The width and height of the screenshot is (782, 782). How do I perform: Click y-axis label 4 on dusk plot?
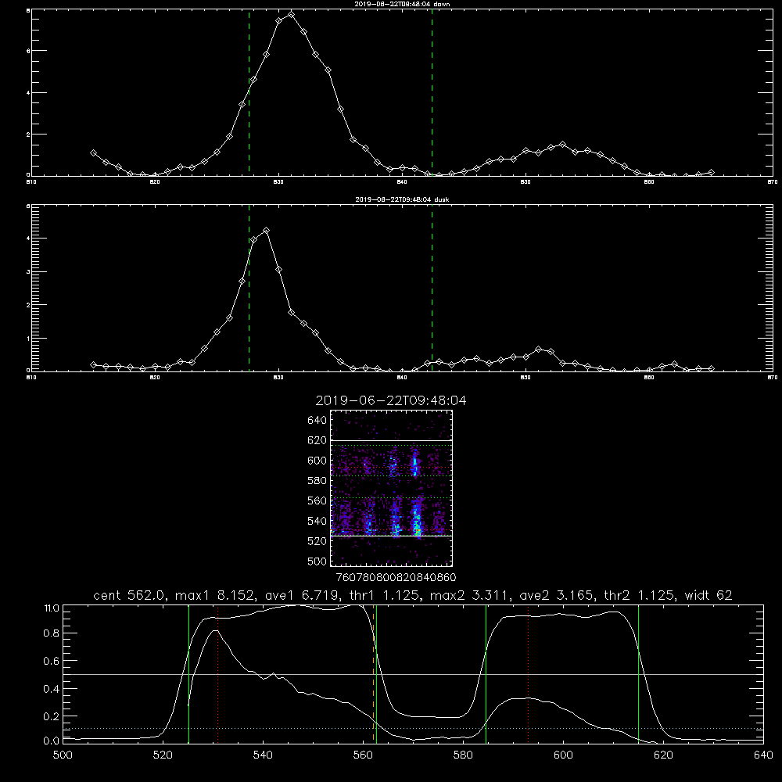coord(28,239)
